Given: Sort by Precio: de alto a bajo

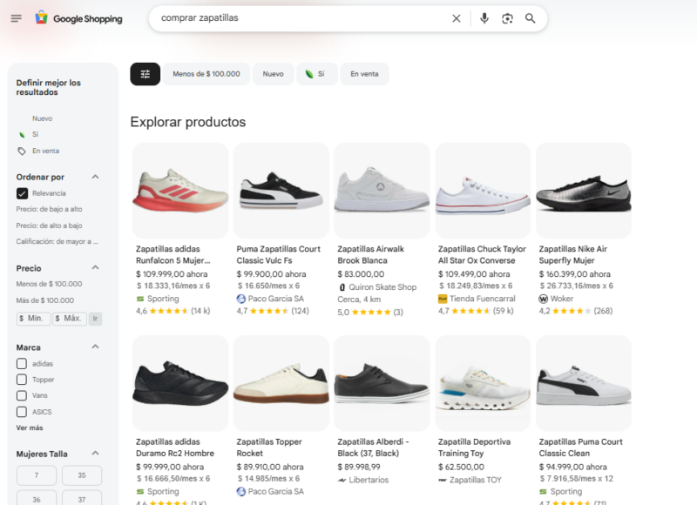Looking at the screenshot, I should (50, 226).
